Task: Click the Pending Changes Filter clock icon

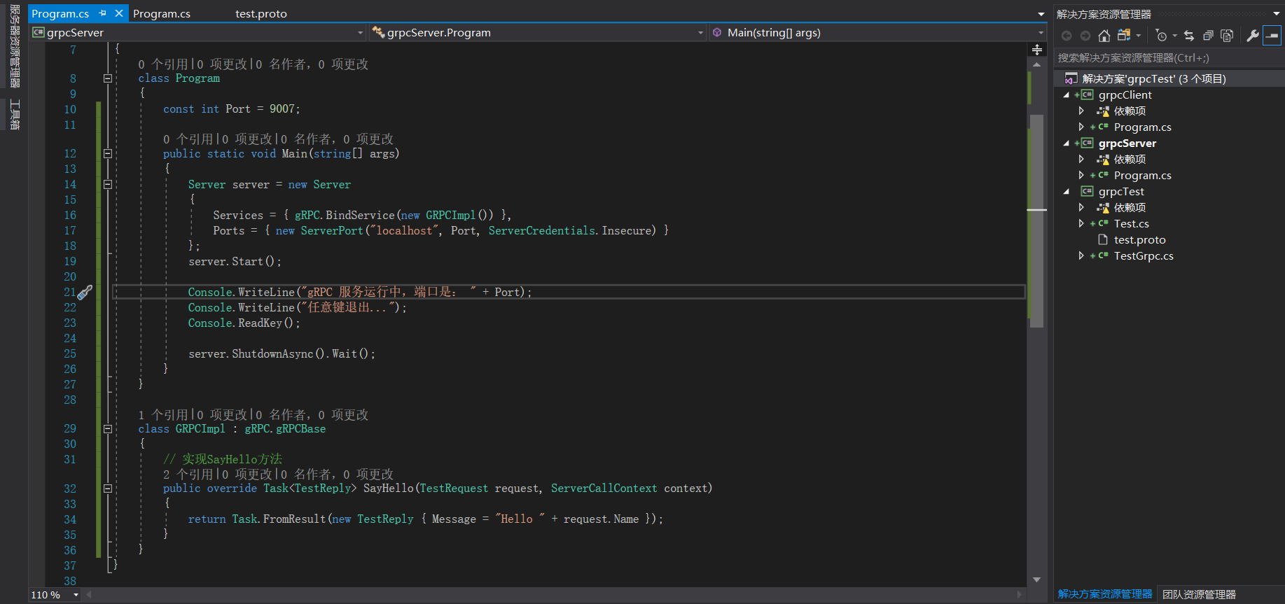Action: click(x=1161, y=36)
